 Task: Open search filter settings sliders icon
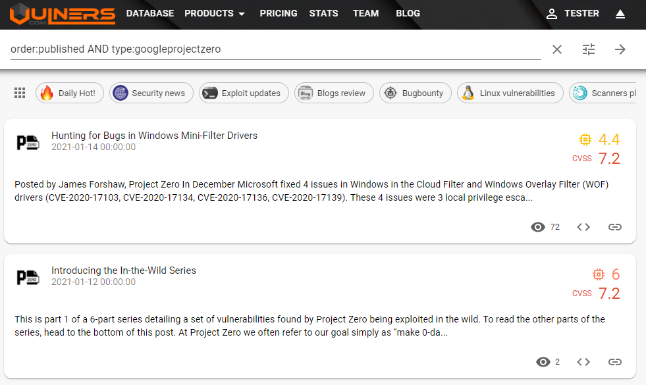click(x=589, y=49)
